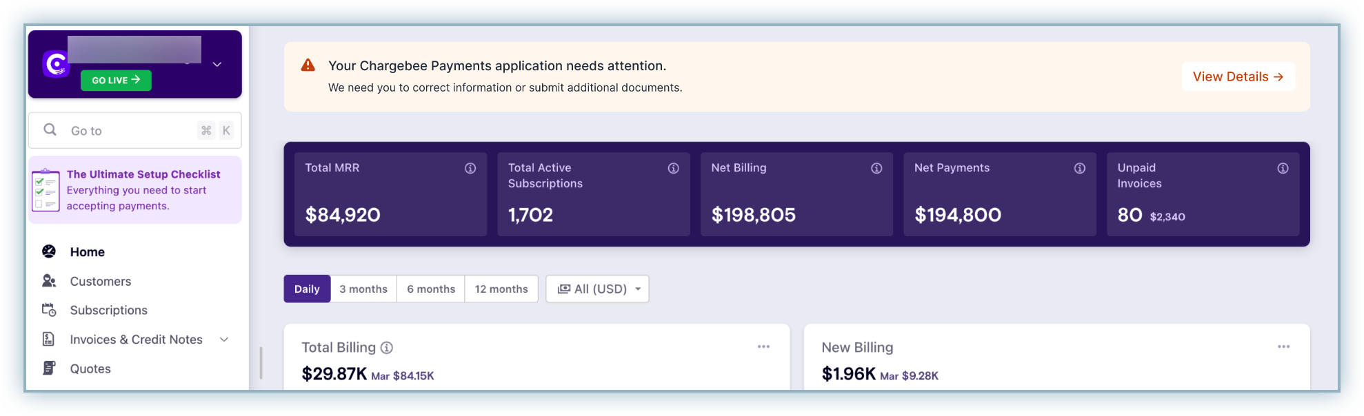Click the Customers people icon
The width and height of the screenshot is (1364, 416).
[x=49, y=281]
